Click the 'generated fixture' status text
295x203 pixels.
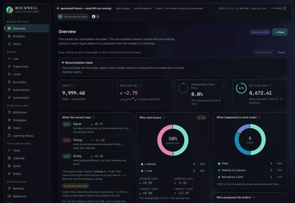pos(86,9)
